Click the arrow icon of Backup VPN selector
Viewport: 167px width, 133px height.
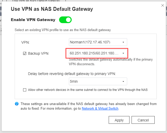(123, 53)
